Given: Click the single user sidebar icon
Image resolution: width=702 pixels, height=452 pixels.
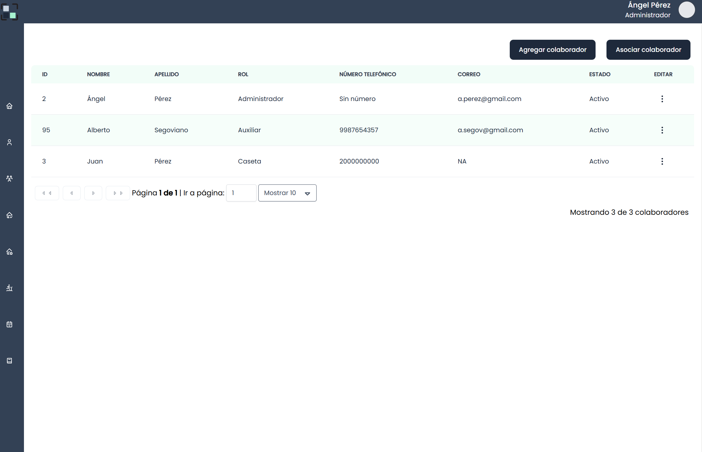Looking at the screenshot, I should click(x=9, y=142).
